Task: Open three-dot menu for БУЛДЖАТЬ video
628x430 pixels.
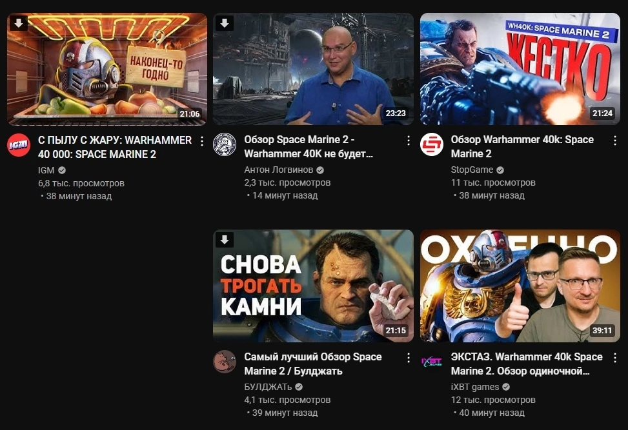Action: [408, 358]
